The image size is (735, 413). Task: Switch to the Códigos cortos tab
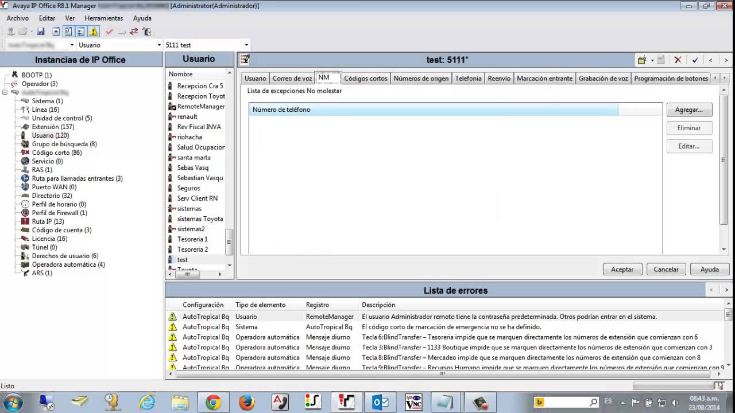[366, 79]
